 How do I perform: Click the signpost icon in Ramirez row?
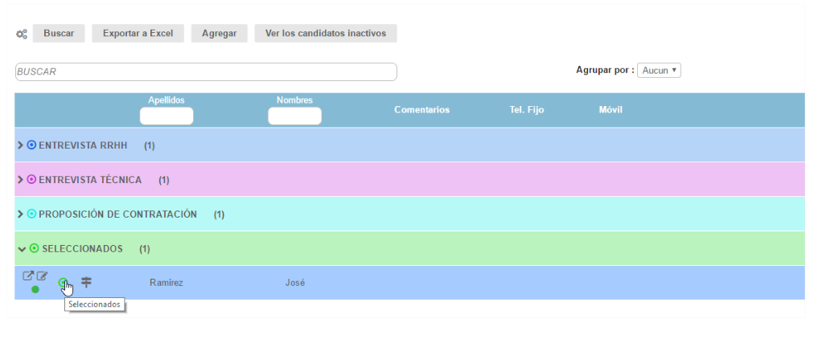point(86,283)
